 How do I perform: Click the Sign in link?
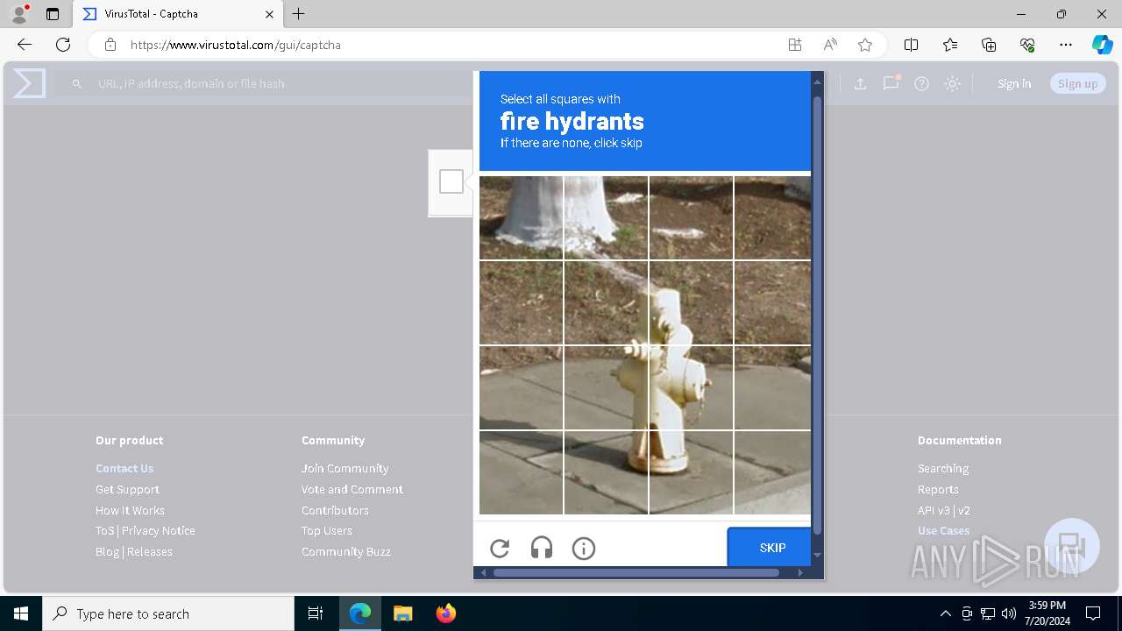[x=1014, y=83]
